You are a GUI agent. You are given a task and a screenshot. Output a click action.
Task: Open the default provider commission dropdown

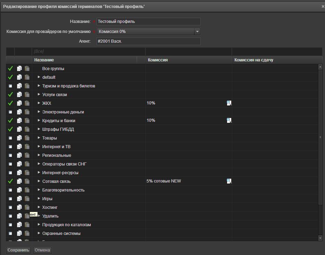pyautogui.click(x=197, y=32)
